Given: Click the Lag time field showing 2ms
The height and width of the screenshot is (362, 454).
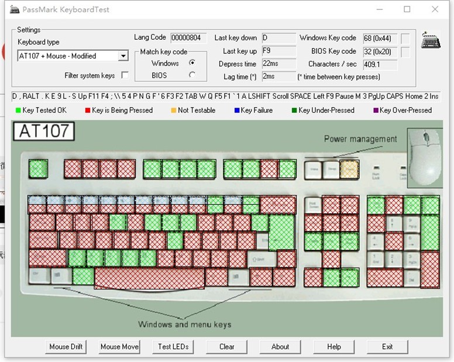Looking at the screenshot, I should coord(279,77).
